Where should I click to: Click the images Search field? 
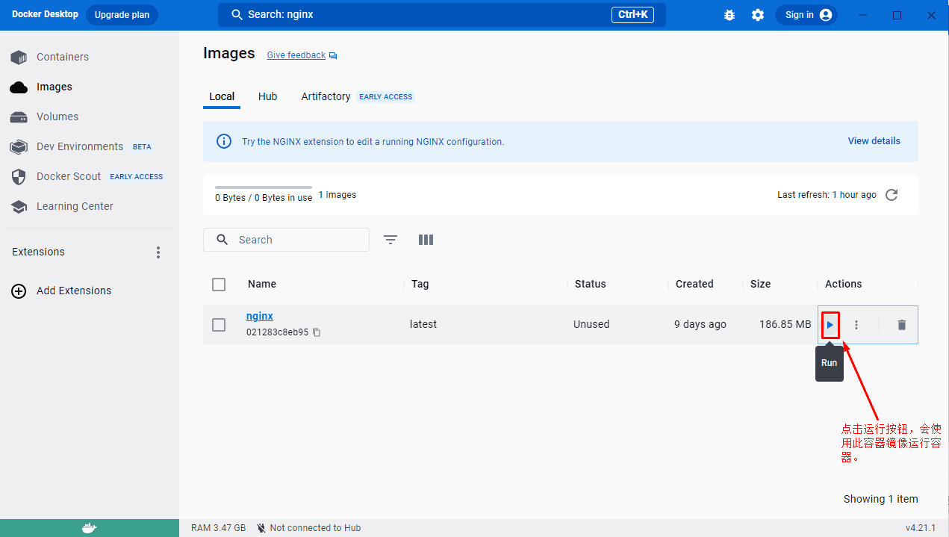tap(286, 240)
